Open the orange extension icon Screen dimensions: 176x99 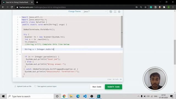[160, 7]
